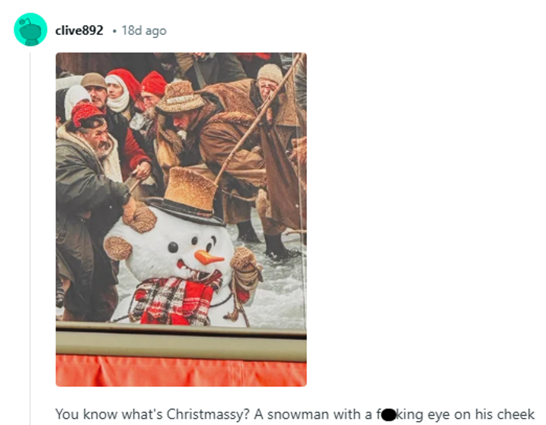Open the attached snowman image in full view
The width and height of the screenshot is (546, 425).
click(x=181, y=220)
